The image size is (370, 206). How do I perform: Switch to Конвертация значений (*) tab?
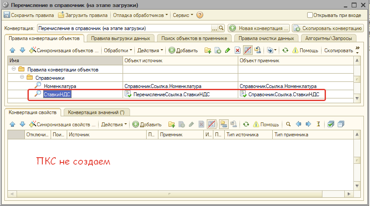96,112
